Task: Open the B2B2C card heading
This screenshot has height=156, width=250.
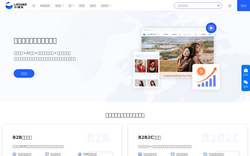Action: tap(150, 137)
